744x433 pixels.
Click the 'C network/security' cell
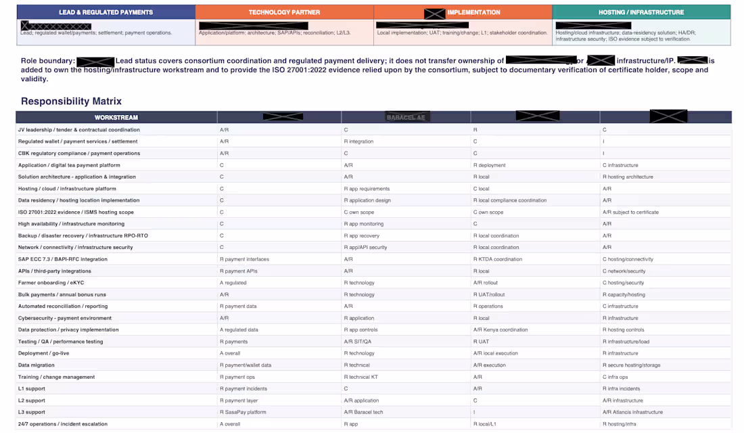click(x=624, y=271)
